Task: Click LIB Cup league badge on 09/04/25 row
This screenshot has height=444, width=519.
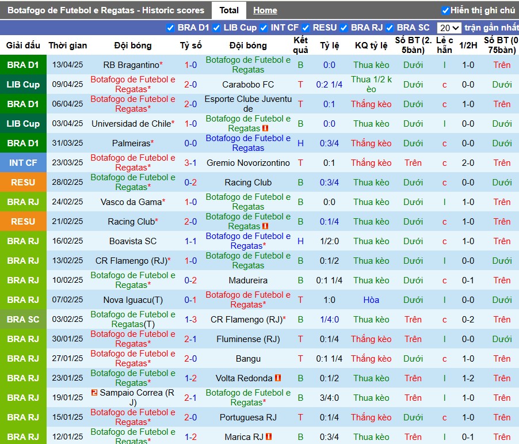Action: (x=23, y=84)
